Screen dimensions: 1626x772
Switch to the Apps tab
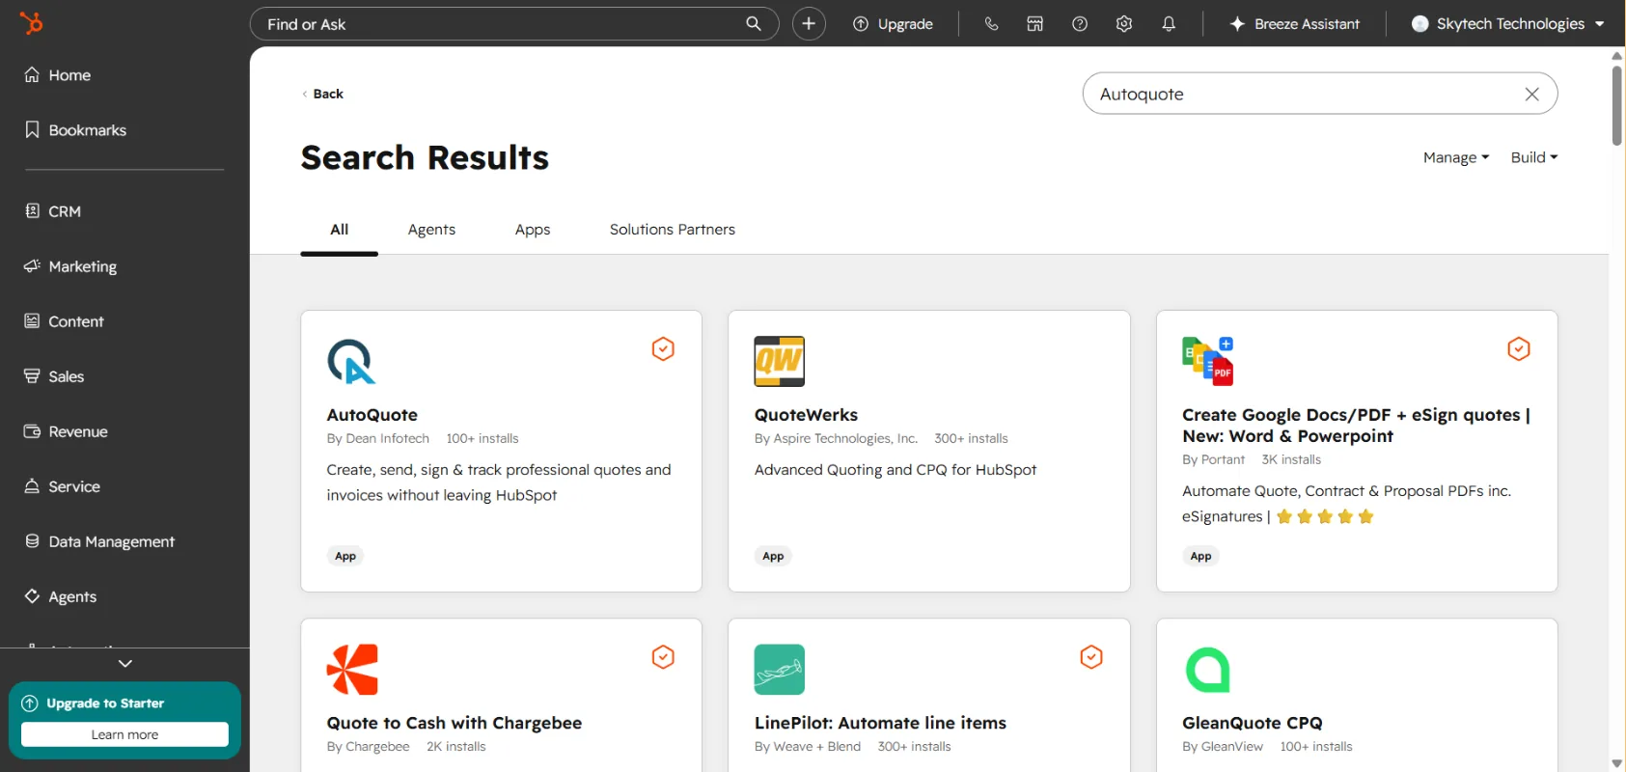[x=533, y=230]
